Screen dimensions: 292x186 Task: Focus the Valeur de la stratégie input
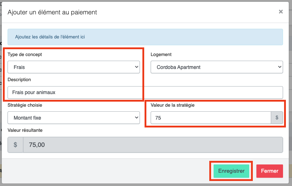click(x=210, y=117)
